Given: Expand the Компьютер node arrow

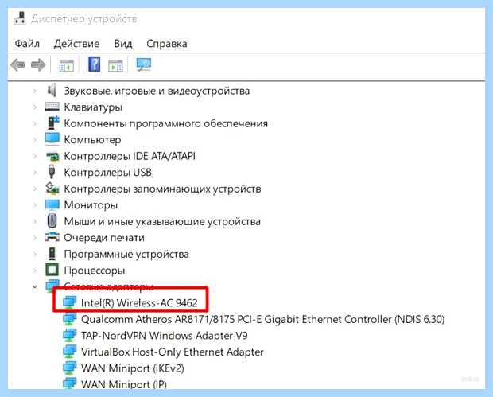Looking at the screenshot, I should coord(35,140).
